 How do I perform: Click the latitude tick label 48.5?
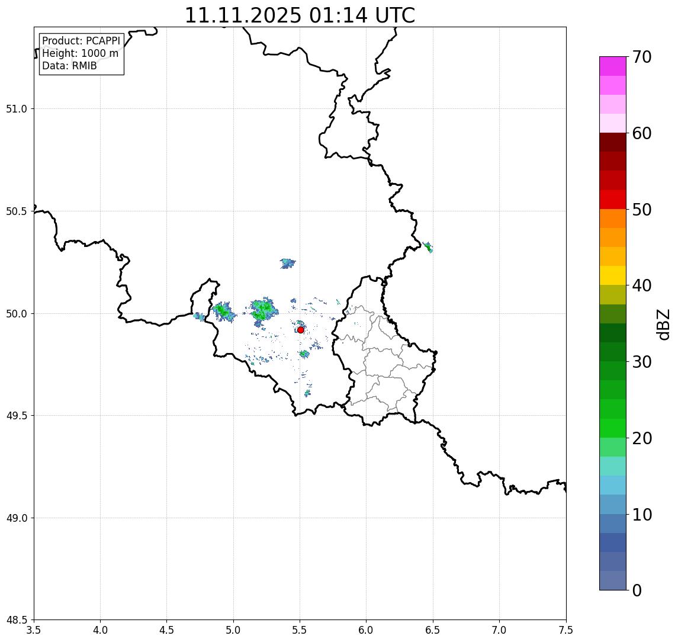coord(17,620)
